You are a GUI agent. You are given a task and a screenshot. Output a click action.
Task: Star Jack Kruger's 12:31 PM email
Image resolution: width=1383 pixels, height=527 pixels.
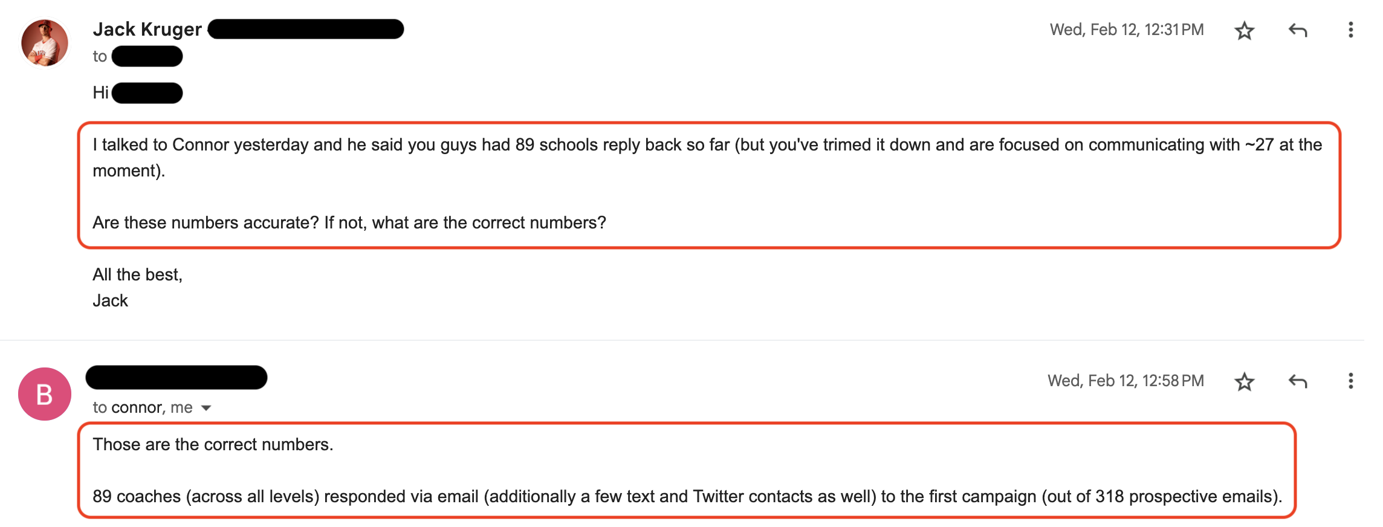point(1244,30)
